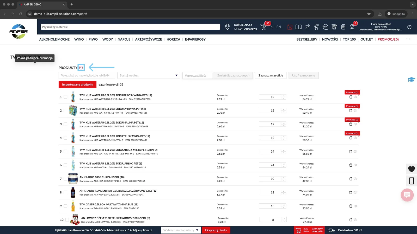The height and width of the screenshot is (234, 417).
Task: Click the graduation cap tutorial icon
Action: [x=412, y=80]
